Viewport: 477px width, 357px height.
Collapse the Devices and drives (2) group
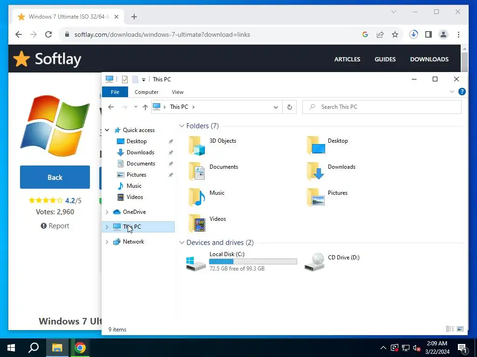coord(182,243)
